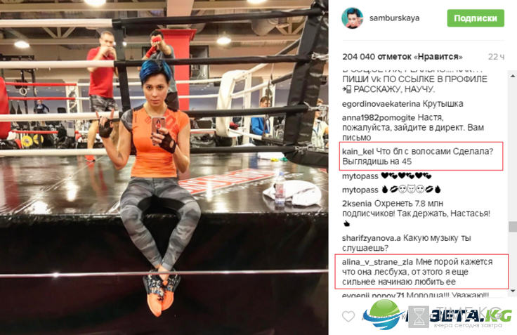
Task: Open samburskaya username link
Action: (394, 18)
